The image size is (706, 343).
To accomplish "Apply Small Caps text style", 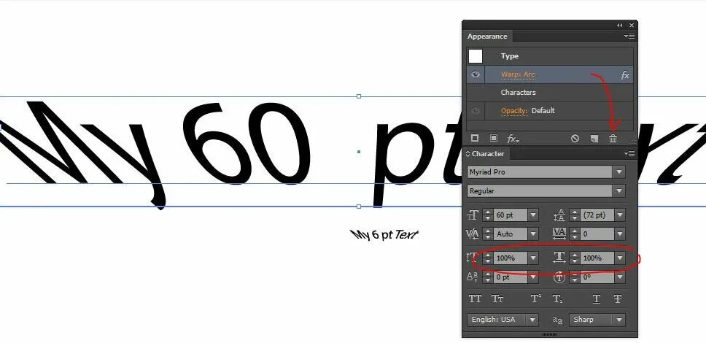I will click(x=497, y=298).
